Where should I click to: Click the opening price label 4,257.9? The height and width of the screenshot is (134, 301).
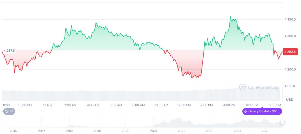pos(9,51)
